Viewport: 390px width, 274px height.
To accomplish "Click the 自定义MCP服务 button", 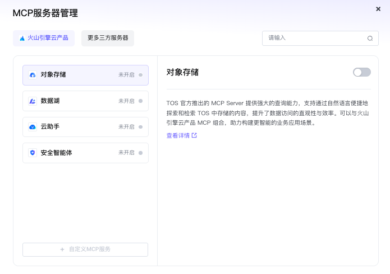I will pyautogui.click(x=85, y=249).
